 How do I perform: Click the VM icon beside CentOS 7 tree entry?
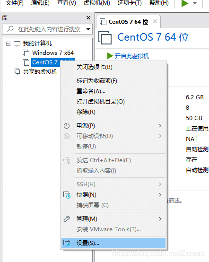[x=26, y=62]
